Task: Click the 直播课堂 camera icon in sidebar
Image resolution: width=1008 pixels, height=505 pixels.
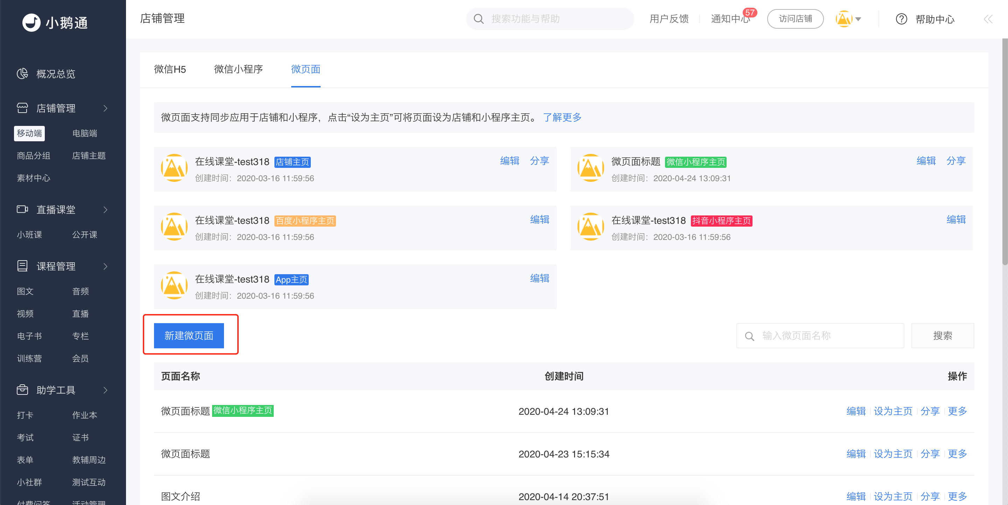Action: (x=22, y=209)
